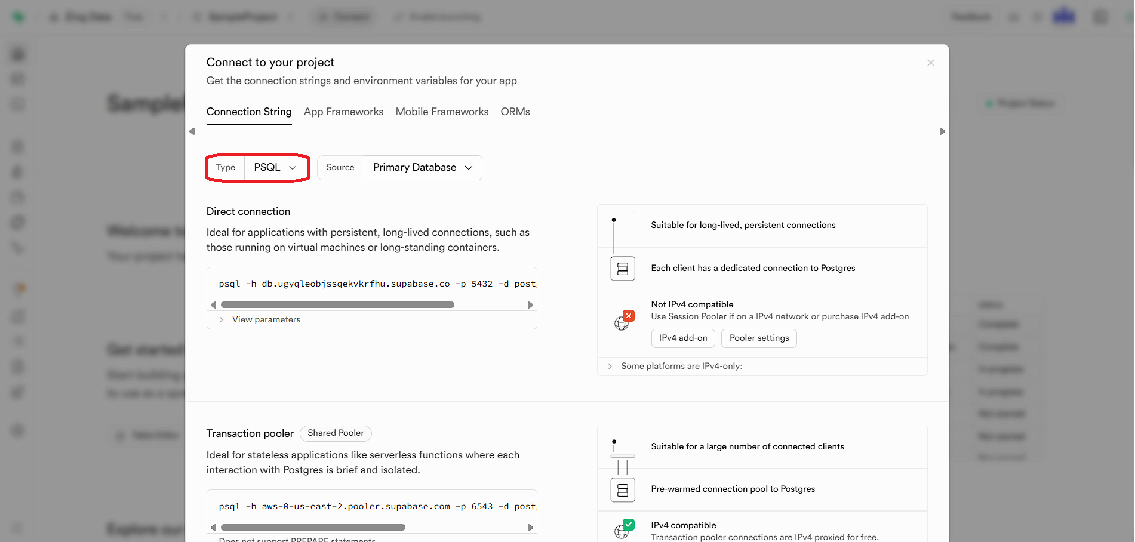Click the direct connection psql command string
This screenshot has width=1135, height=542.
click(x=377, y=284)
